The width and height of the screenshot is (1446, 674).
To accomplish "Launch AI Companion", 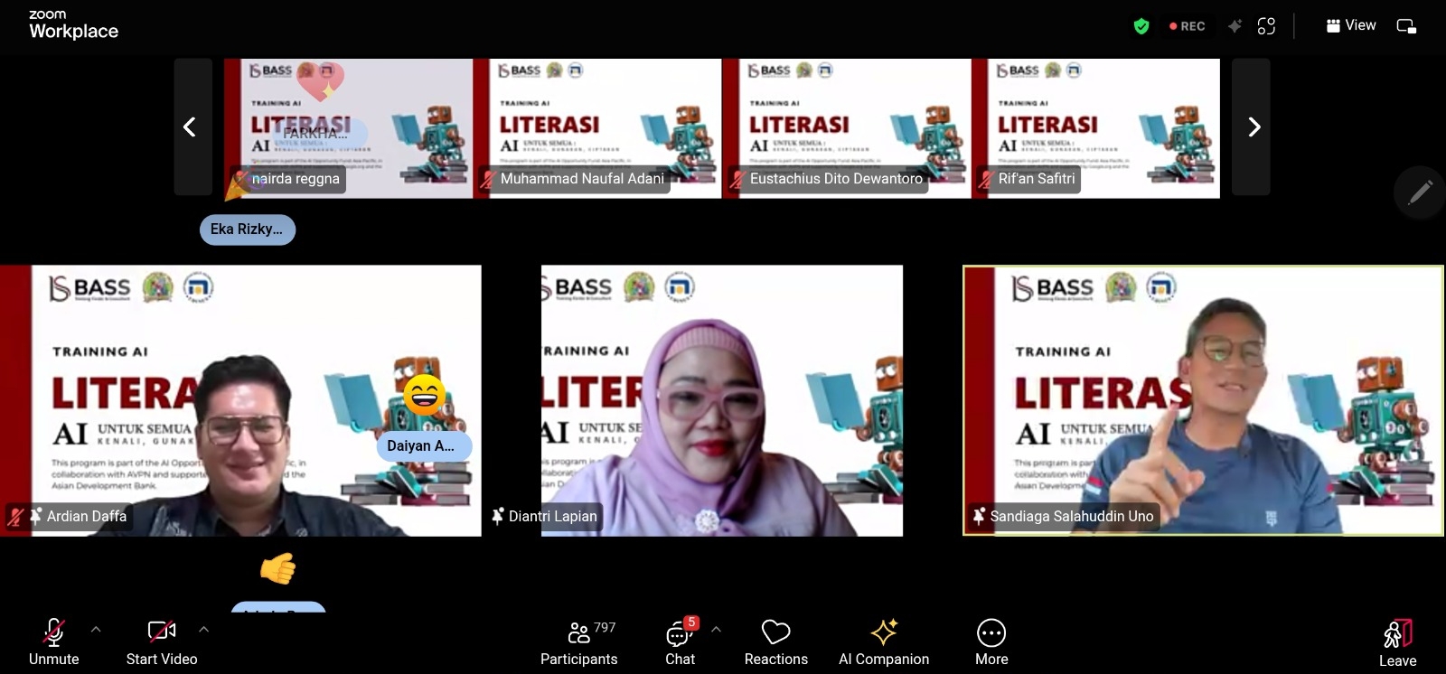I will pos(883,642).
